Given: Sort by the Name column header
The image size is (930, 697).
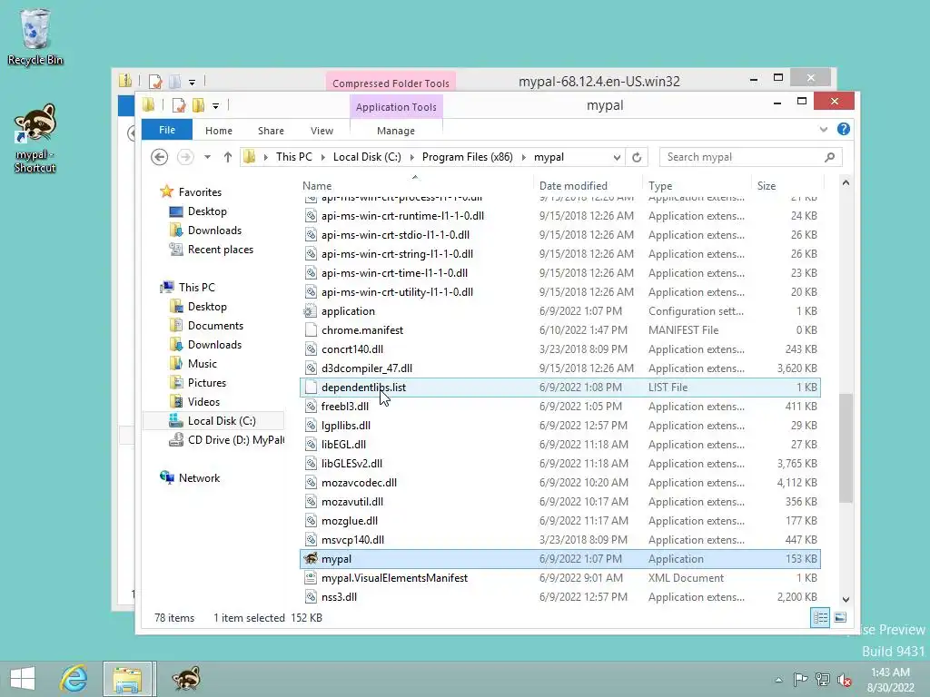Looking at the screenshot, I should 415,185.
